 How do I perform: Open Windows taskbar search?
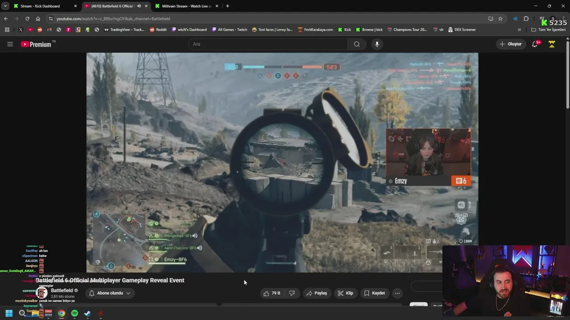[22, 313]
